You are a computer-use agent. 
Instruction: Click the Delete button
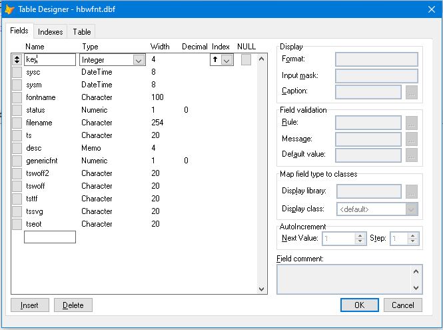click(73, 305)
